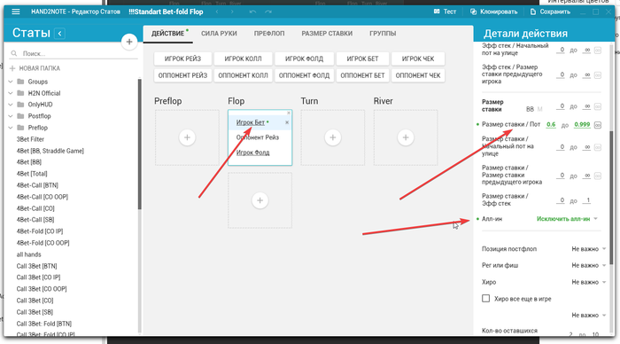Click the search magnifier icon
This screenshot has width=620, height=344.
(14, 53)
